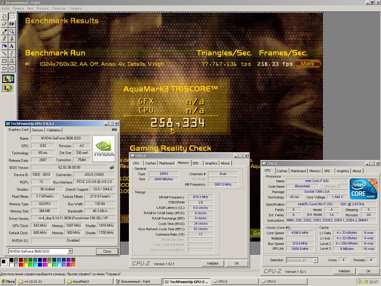Viewport: 381px width, 286px height.
Task: Open the Processor #1 selection dropdown in CPU-Z
Action: 316,260
